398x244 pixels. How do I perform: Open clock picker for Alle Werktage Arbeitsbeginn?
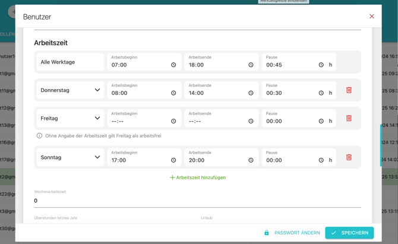[173, 65]
